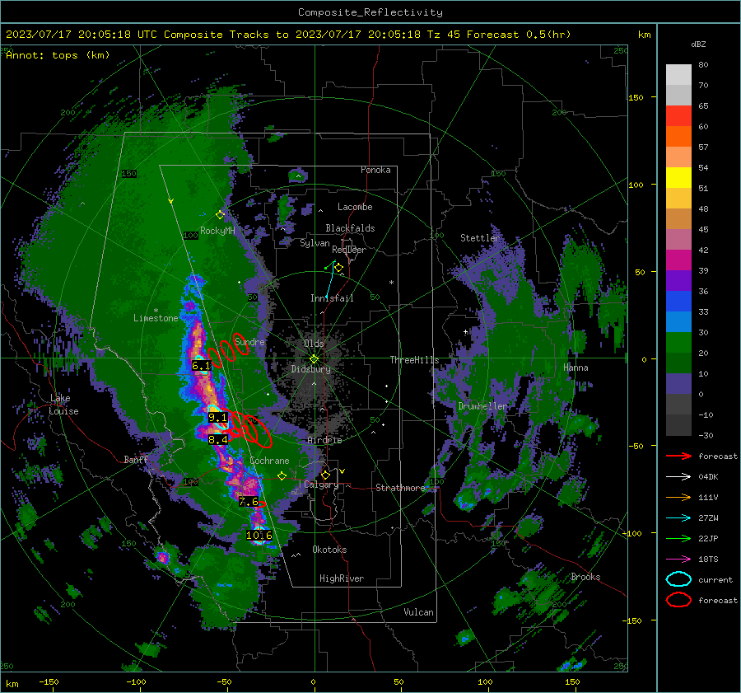The height and width of the screenshot is (693, 741).
Task: Click the Hanna map label
Action: tap(576, 368)
